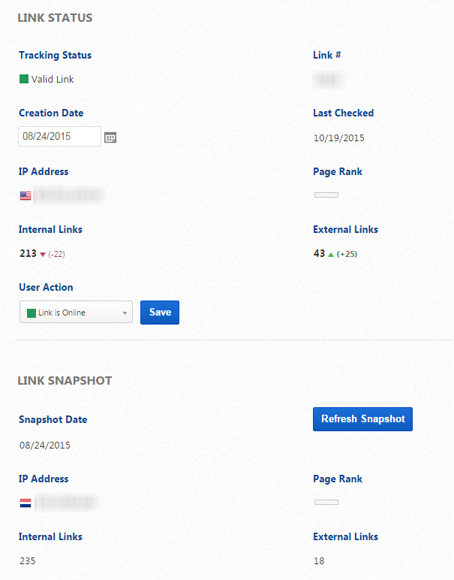
Task: Click the External Links count 43
Action: (319, 254)
